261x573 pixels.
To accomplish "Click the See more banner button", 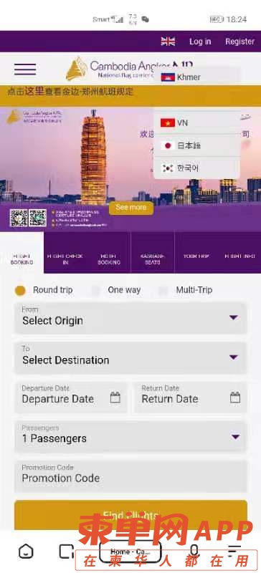I will pos(131,208).
